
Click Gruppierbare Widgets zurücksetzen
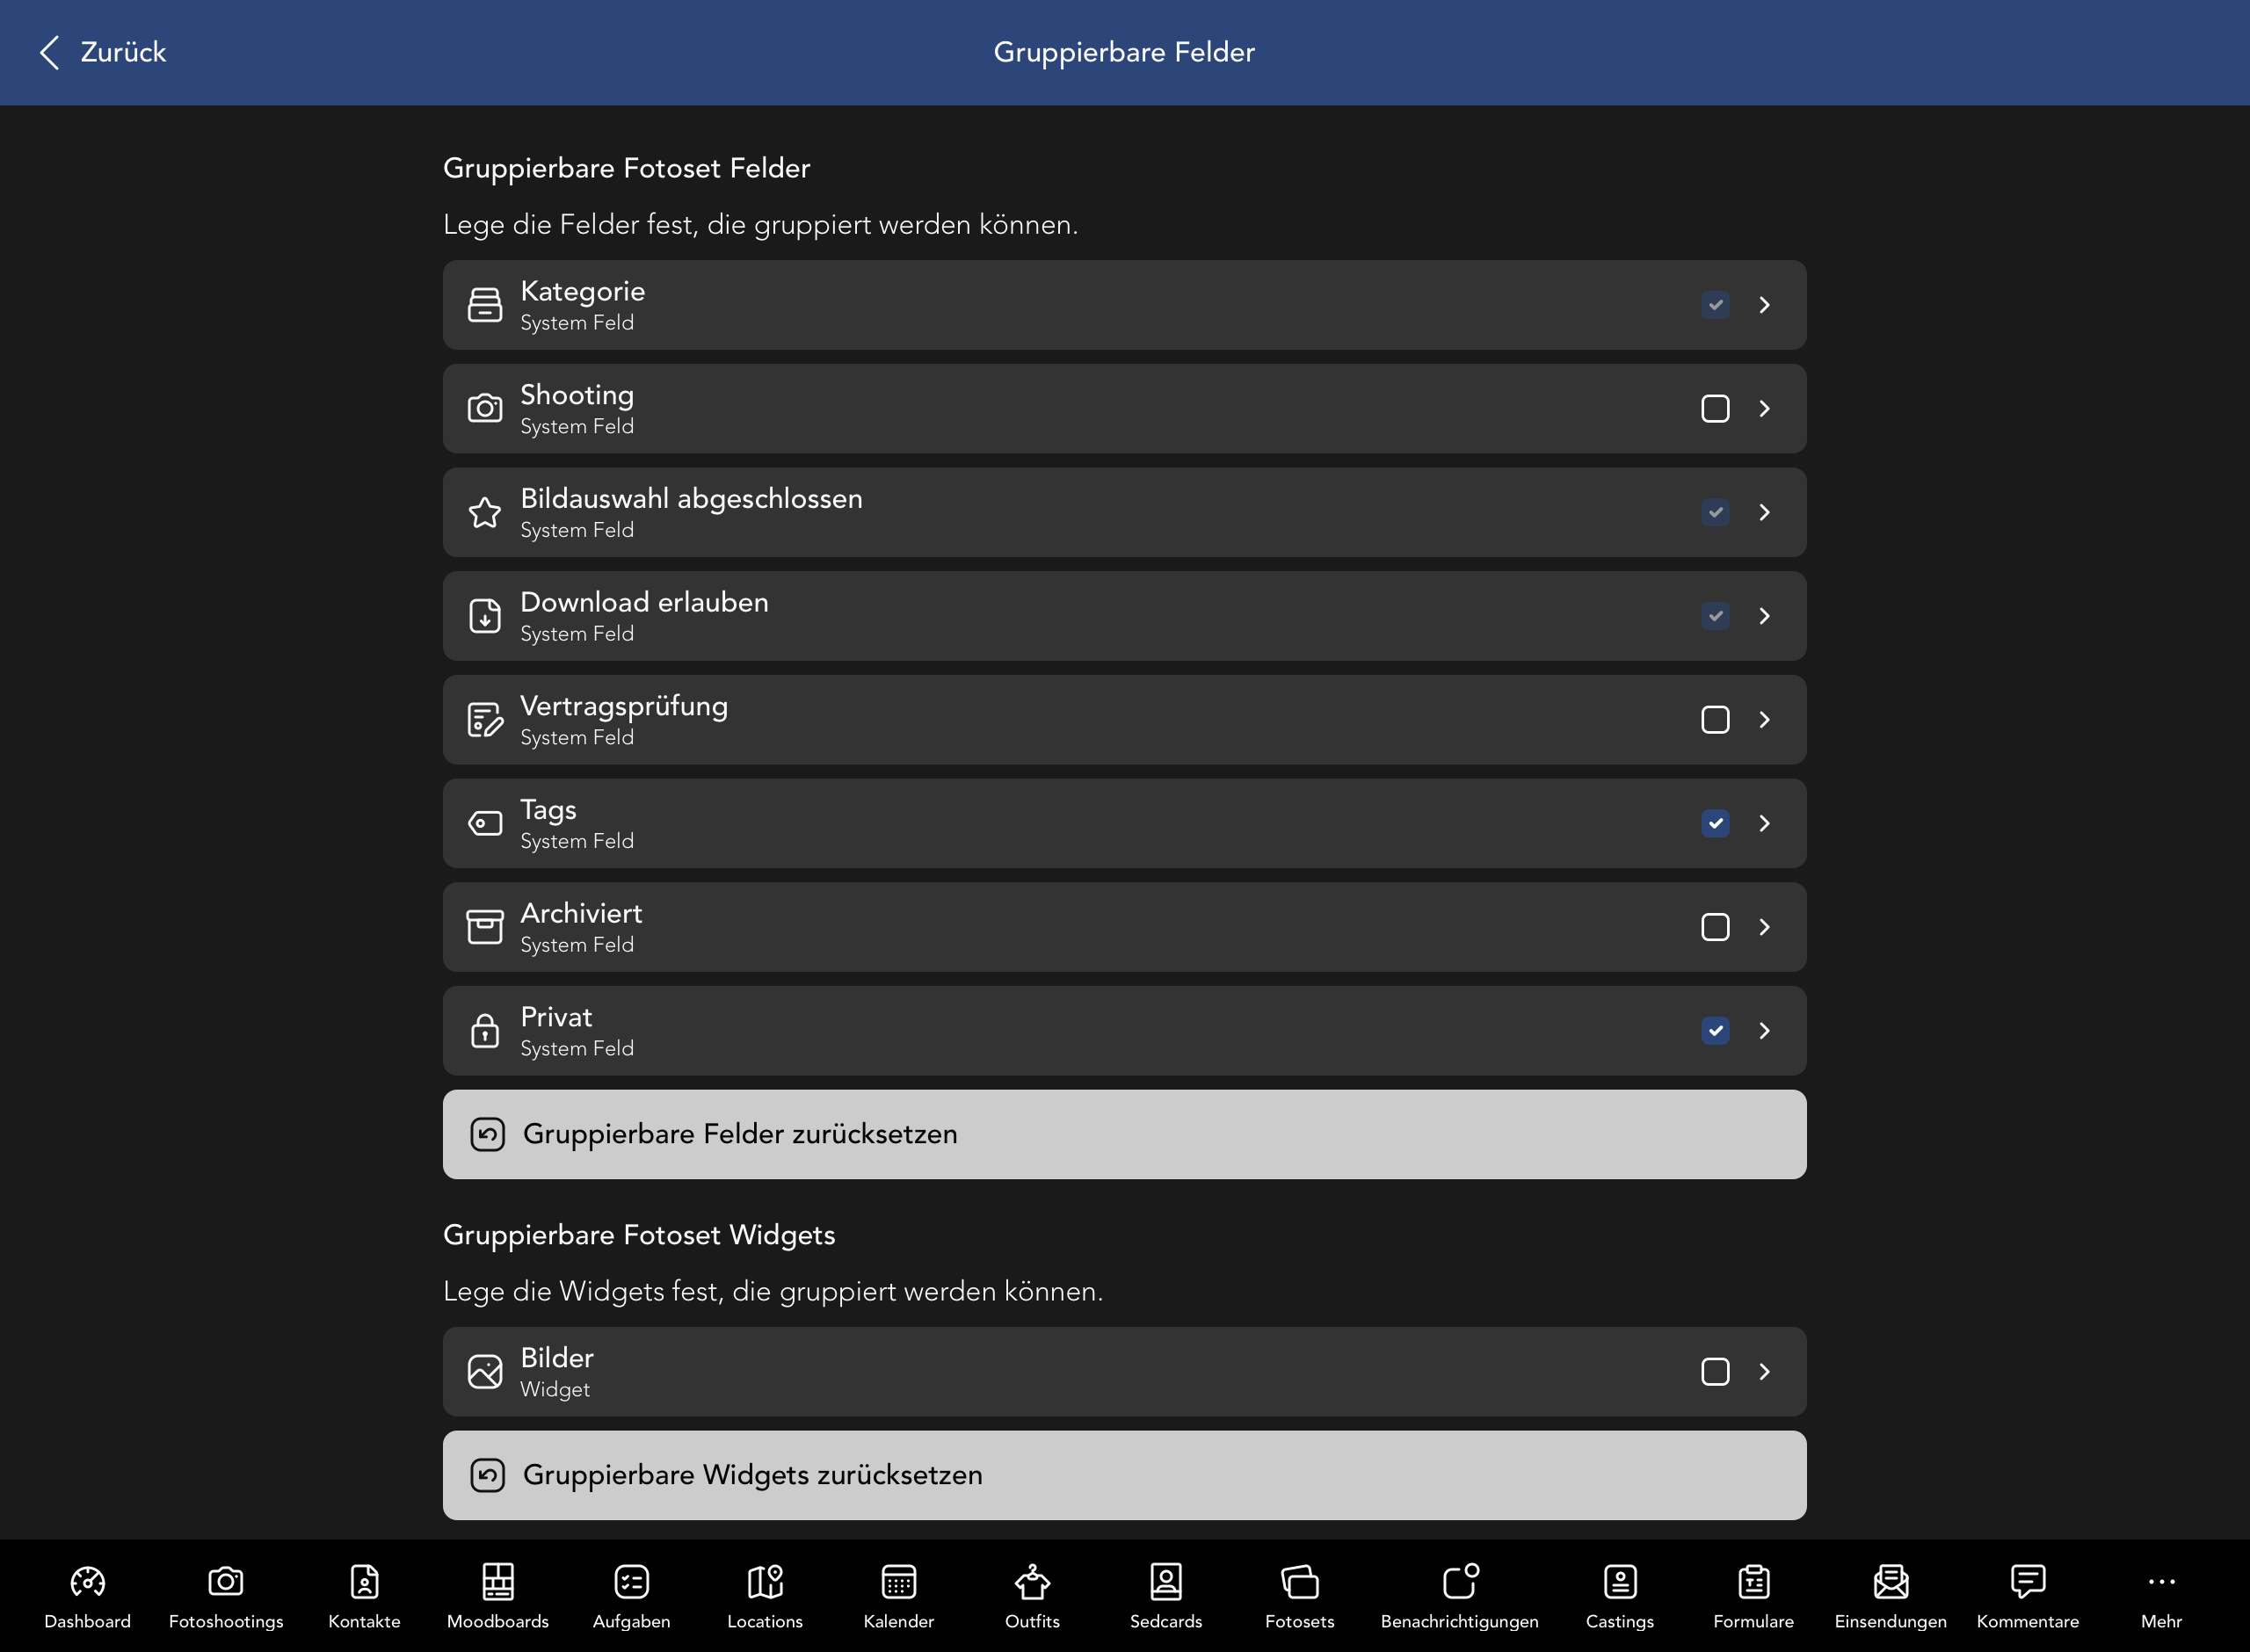point(1124,1475)
